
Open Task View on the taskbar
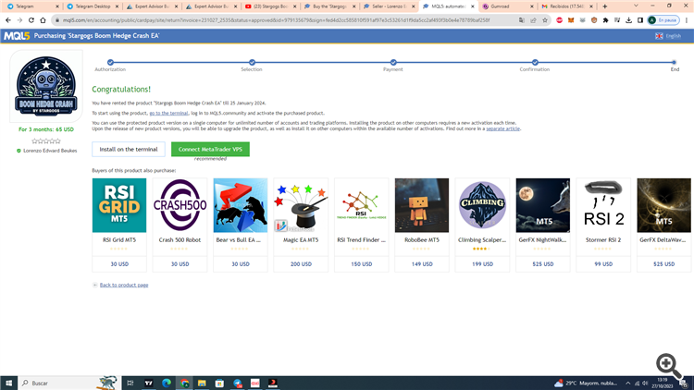point(130,383)
